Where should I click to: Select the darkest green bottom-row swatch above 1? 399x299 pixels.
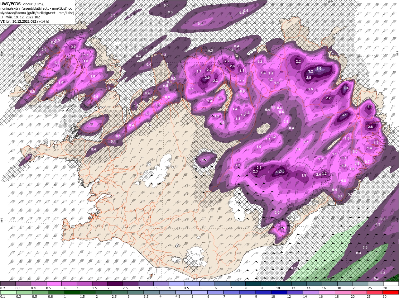(x=72, y=292)
